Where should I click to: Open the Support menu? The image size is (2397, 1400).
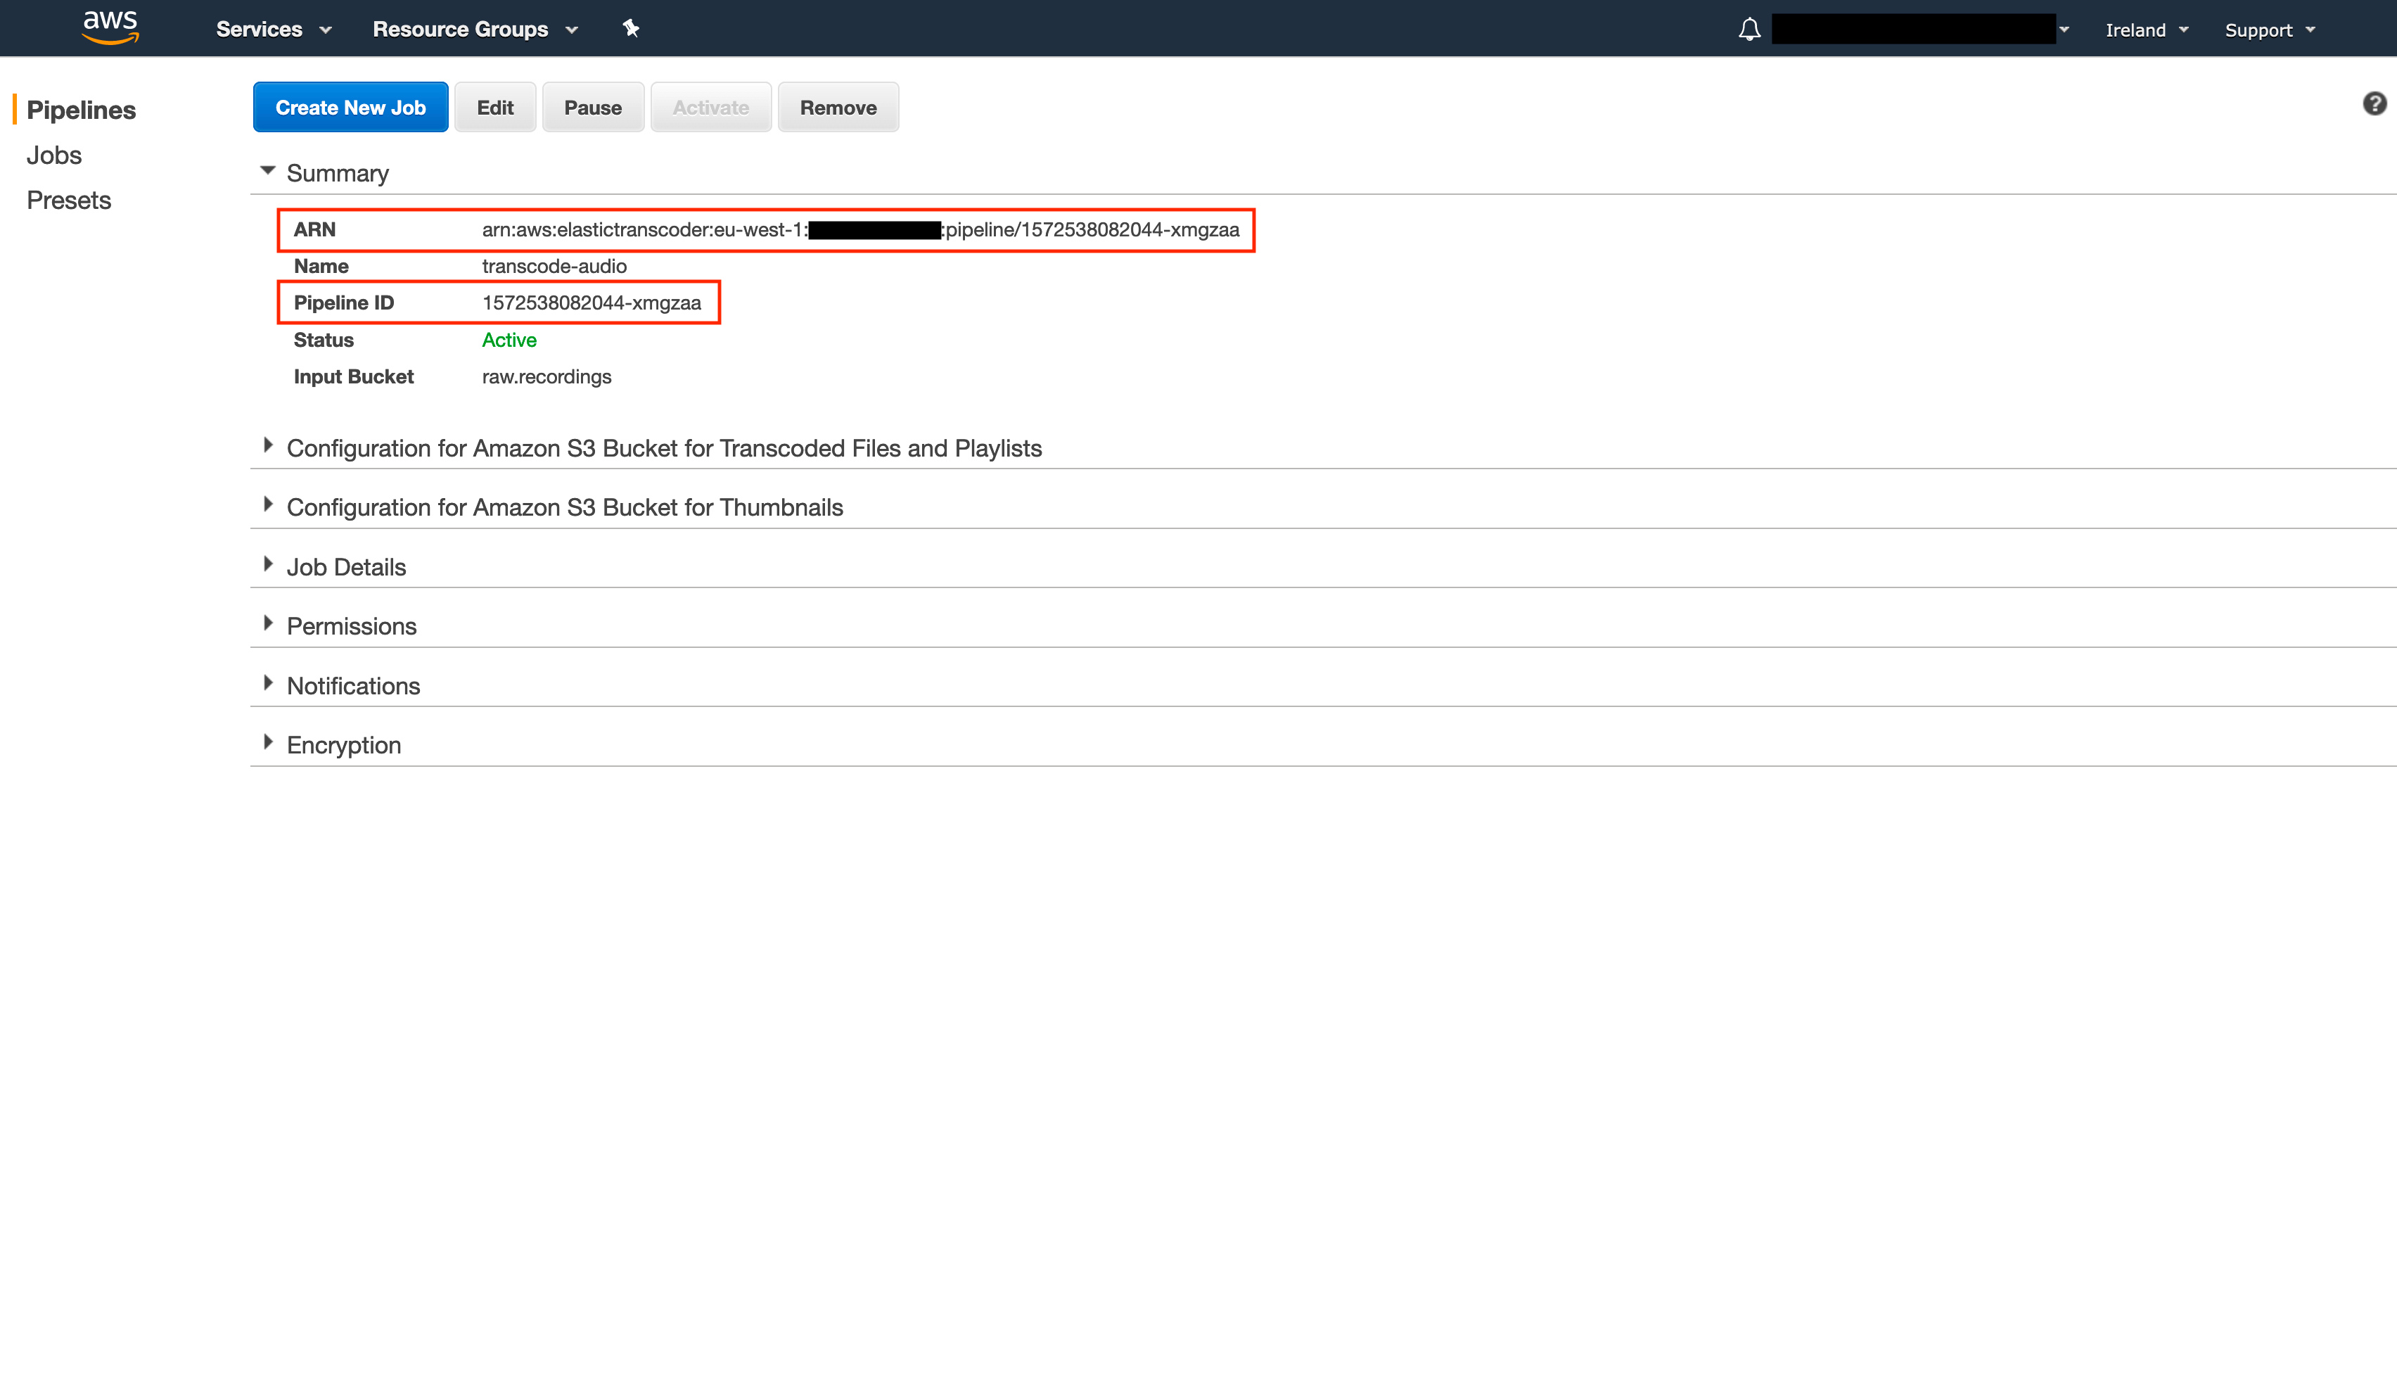2268,30
